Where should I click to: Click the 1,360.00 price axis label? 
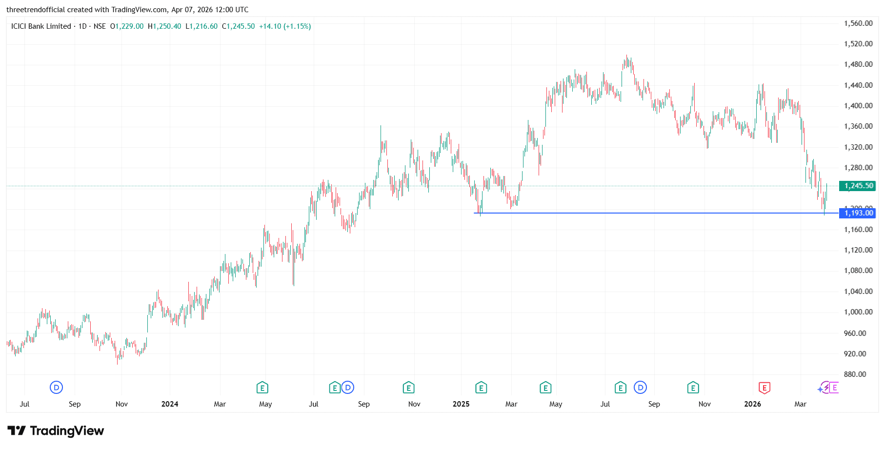pyautogui.click(x=858, y=126)
